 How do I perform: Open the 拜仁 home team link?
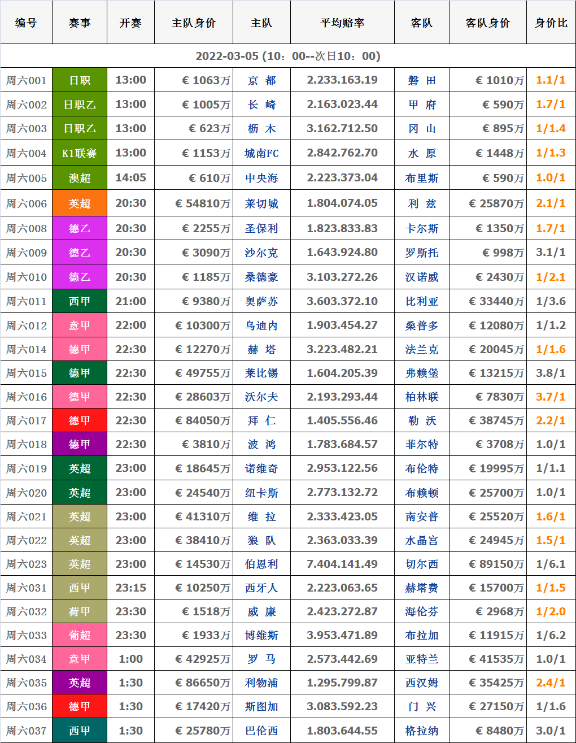pyautogui.click(x=261, y=421)
